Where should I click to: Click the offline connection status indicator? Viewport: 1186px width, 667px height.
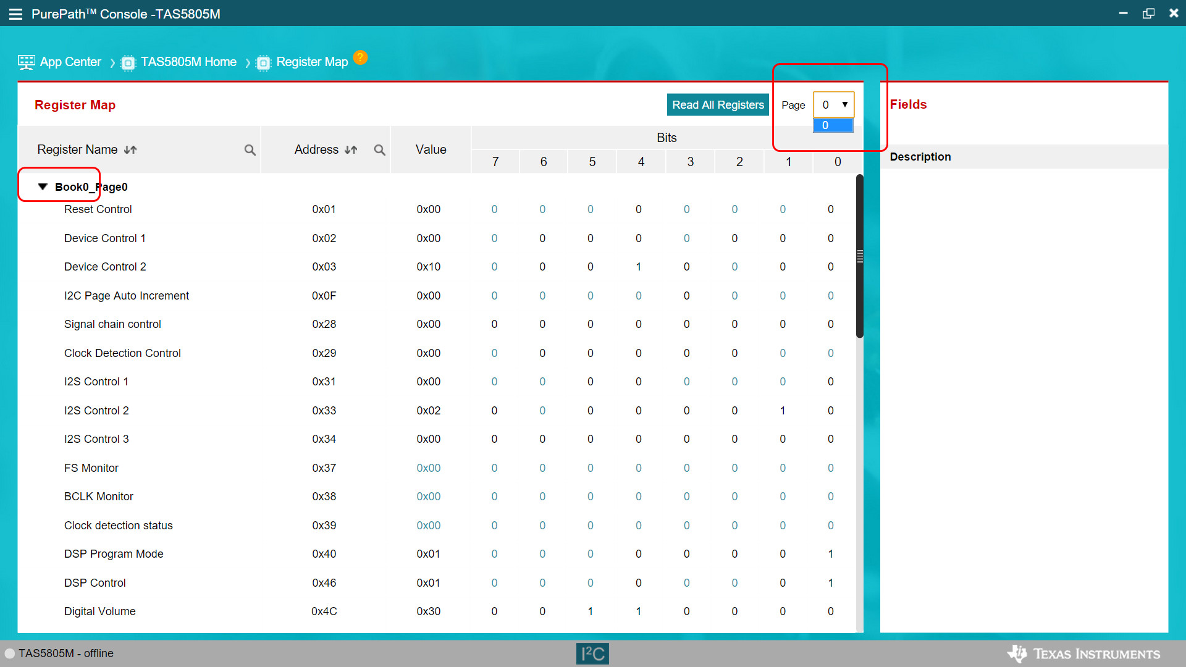[x=10, y=653]
